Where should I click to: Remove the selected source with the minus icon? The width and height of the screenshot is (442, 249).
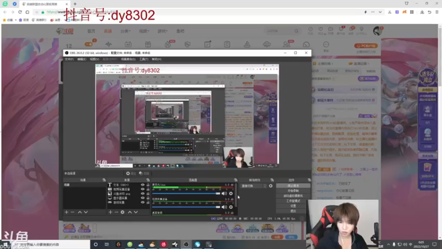117,212
